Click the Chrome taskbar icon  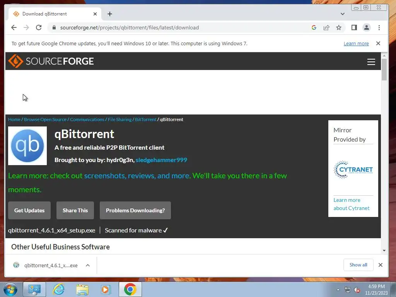click(130, 289)
